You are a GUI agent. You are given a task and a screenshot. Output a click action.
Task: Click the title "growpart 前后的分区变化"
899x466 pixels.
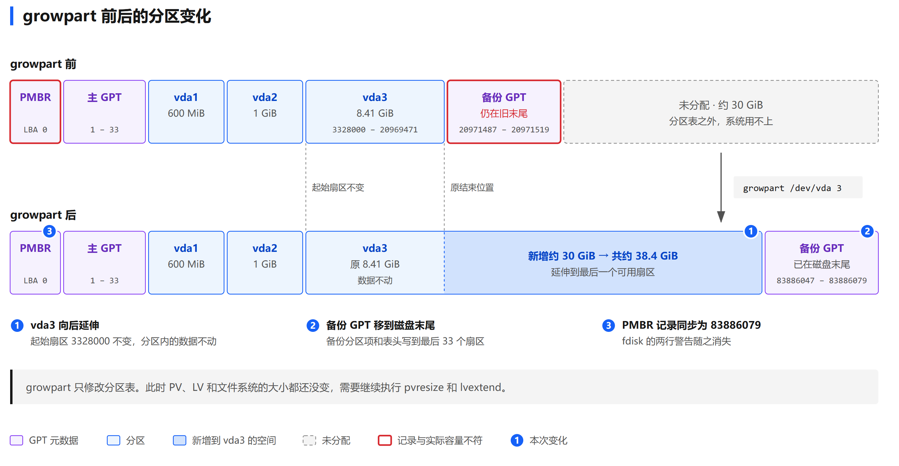click(117, 16)
